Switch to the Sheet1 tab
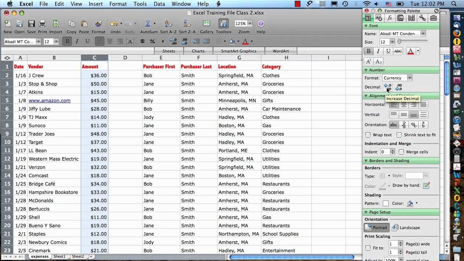464x261 pixels. (x=59, y=257)
